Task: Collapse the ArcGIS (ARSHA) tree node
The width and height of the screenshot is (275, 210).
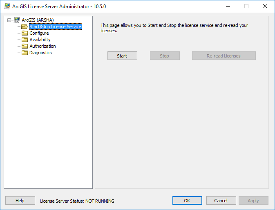Action: coord(9,20)
